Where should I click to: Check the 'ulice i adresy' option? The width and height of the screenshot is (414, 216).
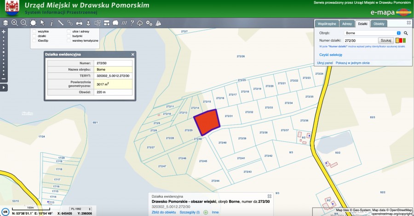pyautogui.click(x=69, y=31)
